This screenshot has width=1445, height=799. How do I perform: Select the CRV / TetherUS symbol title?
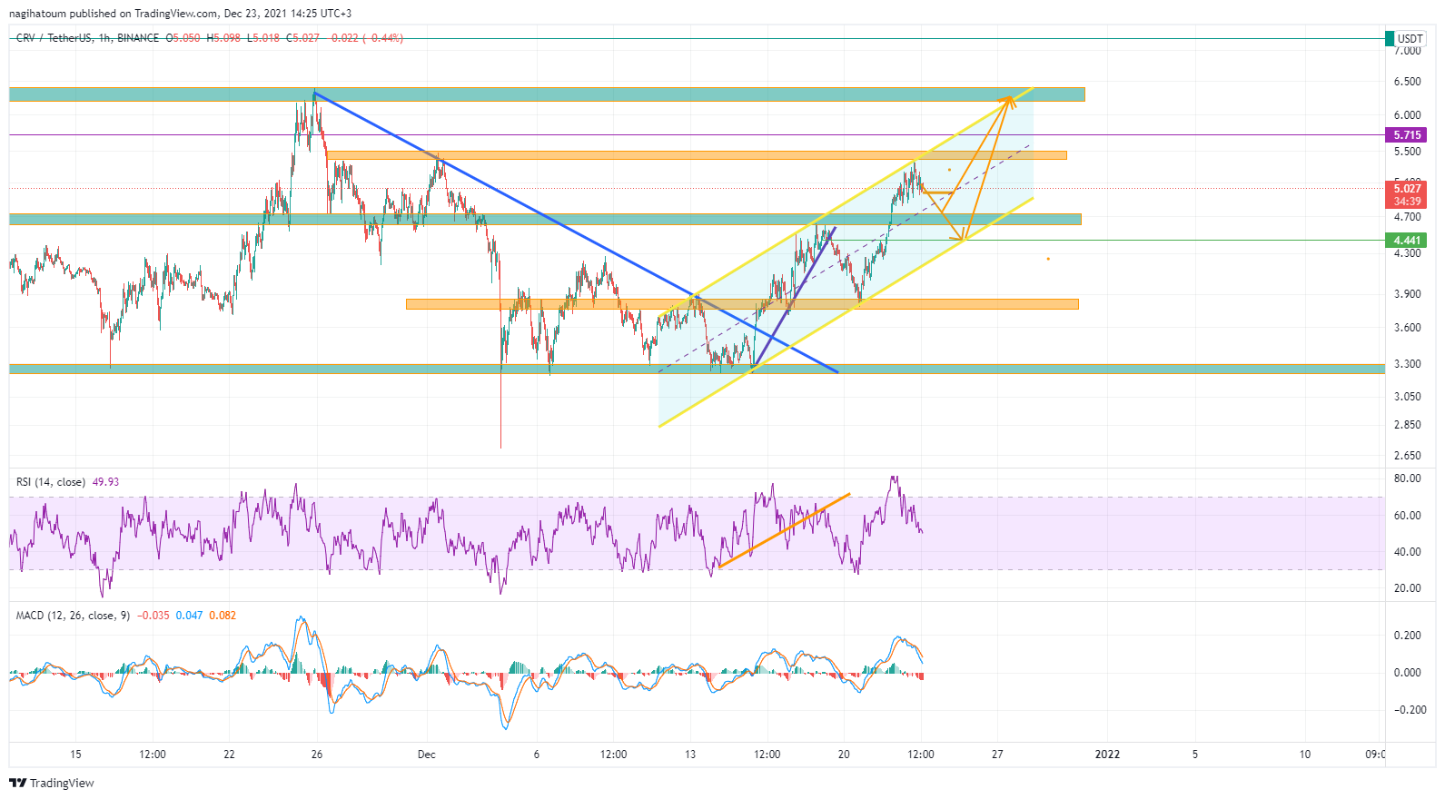point(55,38)
